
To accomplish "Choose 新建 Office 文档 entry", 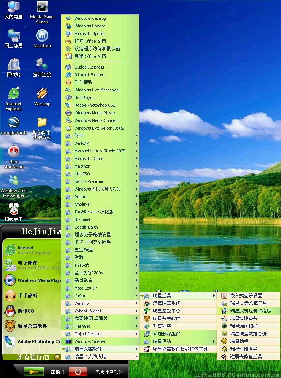I will pos(100,56).
